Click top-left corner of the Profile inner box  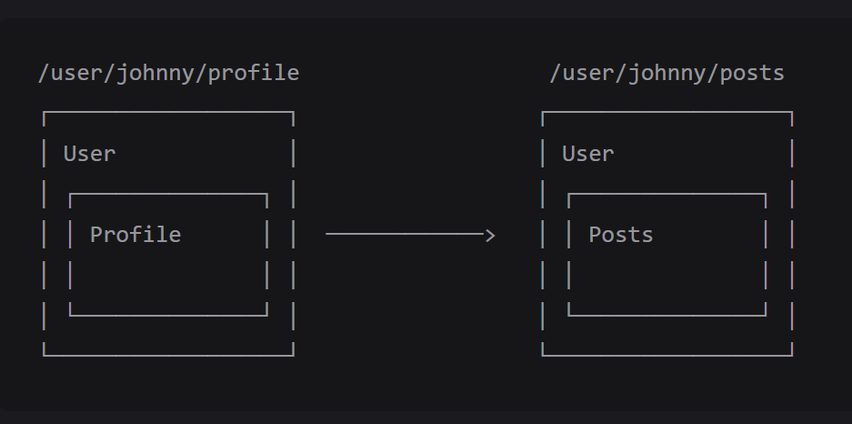70,195
